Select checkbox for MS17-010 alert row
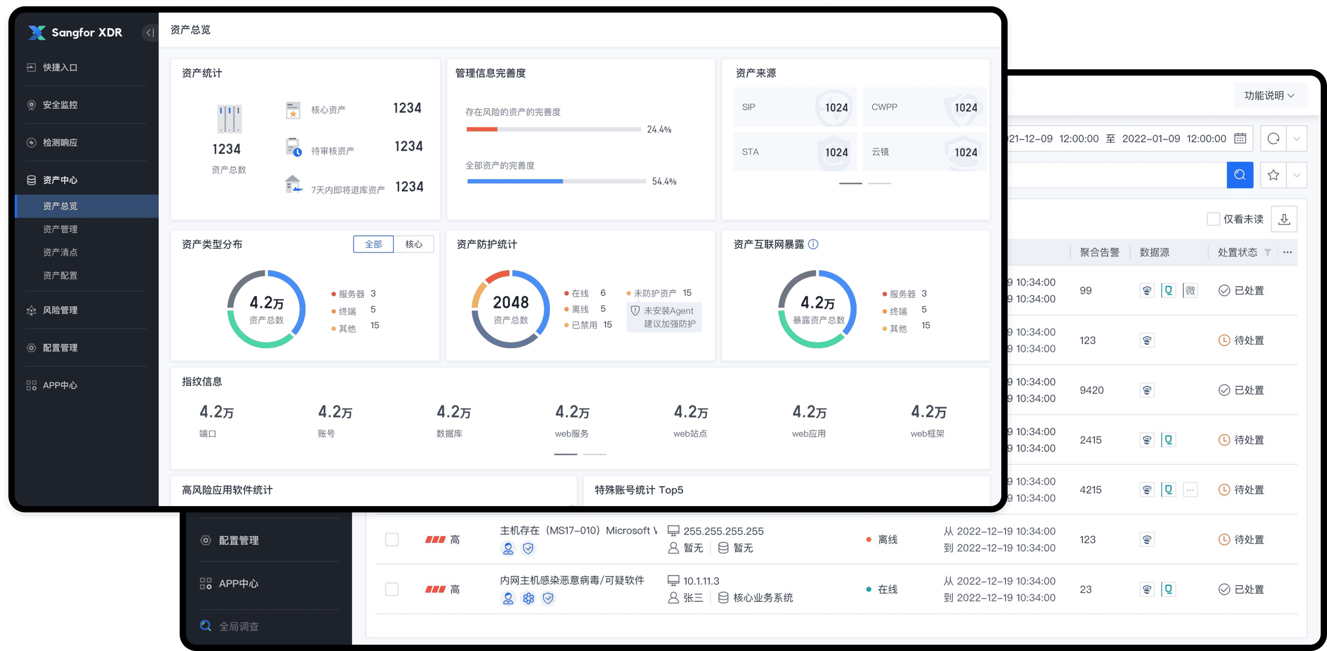 pyautogui.click(x=392, y=539)
